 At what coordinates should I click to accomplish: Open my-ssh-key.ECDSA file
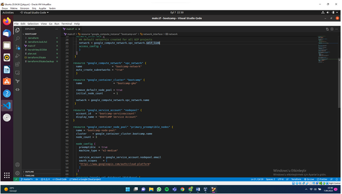click(x=41, y=50)
